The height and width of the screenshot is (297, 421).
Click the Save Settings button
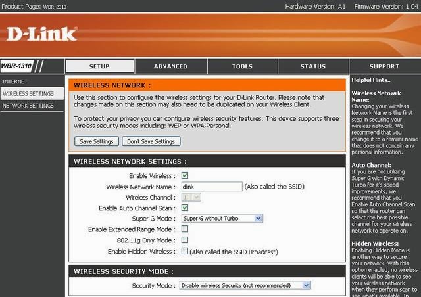[97, 141]
